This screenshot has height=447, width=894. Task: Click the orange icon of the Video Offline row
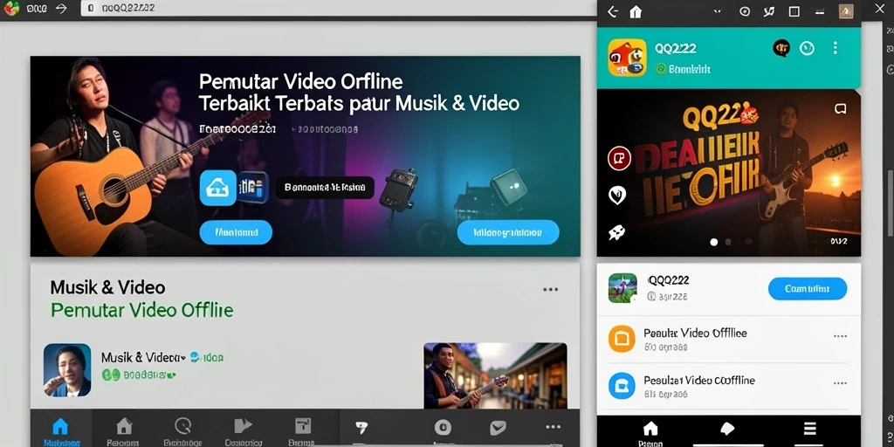(622, 340)
